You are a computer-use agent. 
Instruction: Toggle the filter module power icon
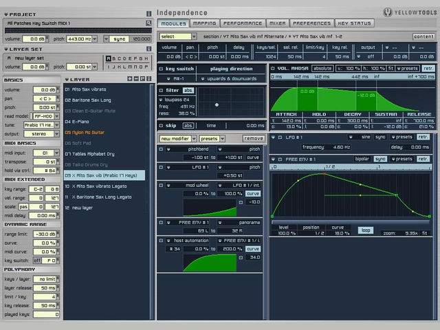click(x=161, y=90)
